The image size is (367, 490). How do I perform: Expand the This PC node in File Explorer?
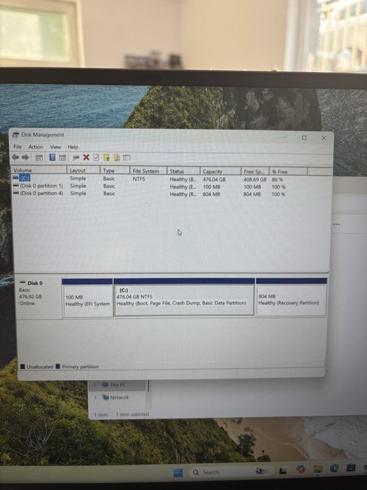[x=96, y=385]
